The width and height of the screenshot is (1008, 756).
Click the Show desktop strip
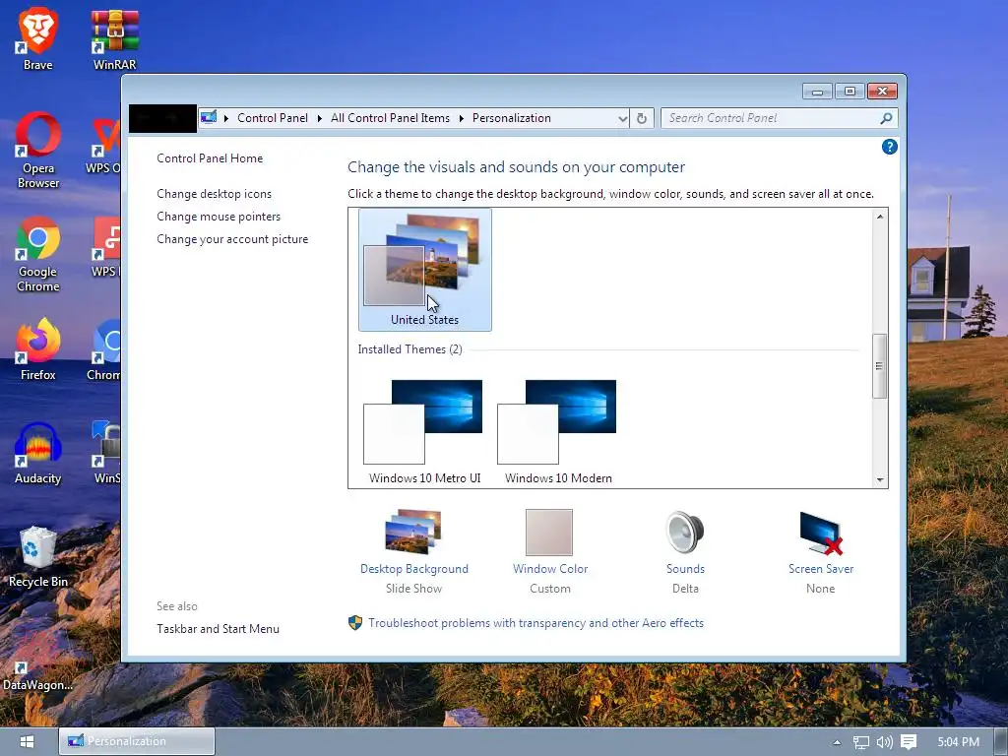1001,742
